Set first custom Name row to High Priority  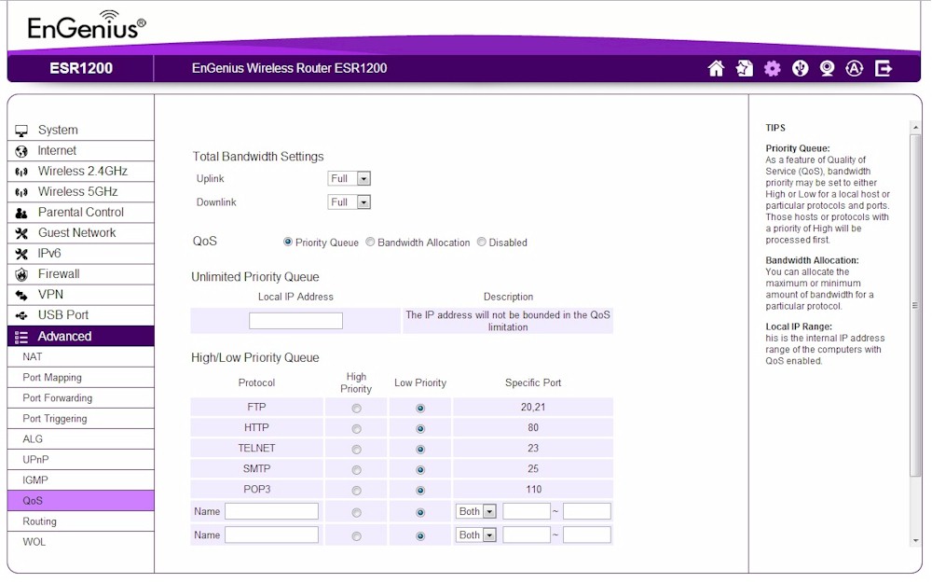coord(357,513)
